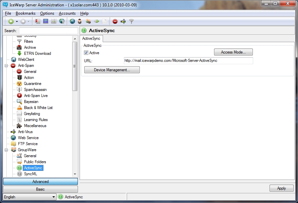Click the Device Management button
This screenshot has width=298, height=203.
click(112, 70)
